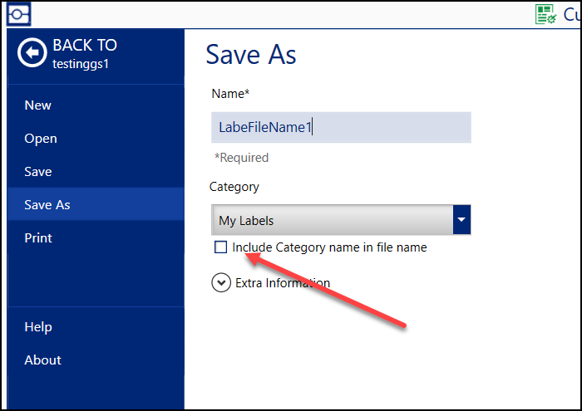The image size is (582, 411).
Task: Choose New from the sidebar menu
Action: [38, 105]
